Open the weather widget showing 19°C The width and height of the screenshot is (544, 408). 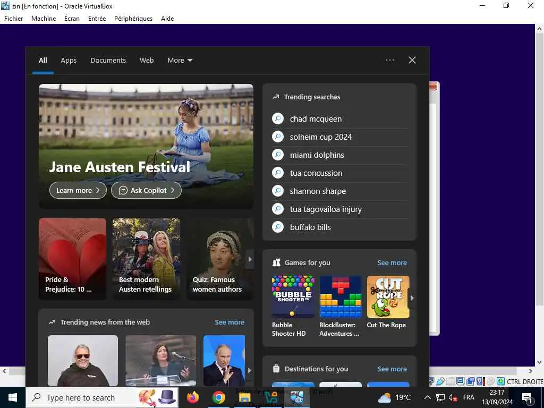point(395,397)
